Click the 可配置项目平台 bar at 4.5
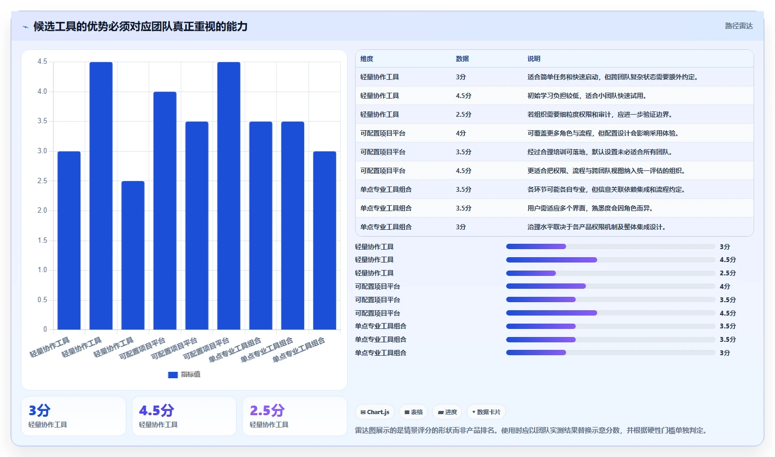The width and height of the screenshot is (775, 457). [x=229, y=196]
